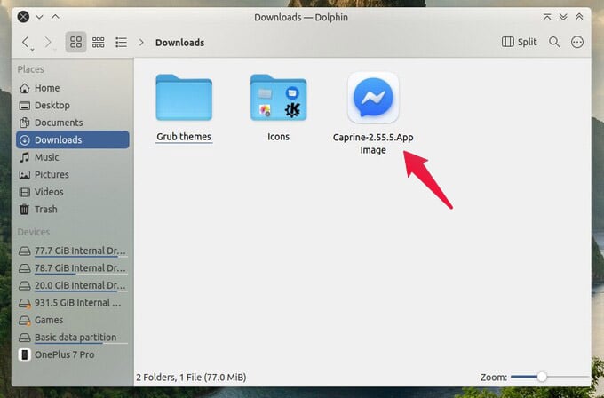Open Pictures in Places sidebar
The image size is (604, 398).
[x=73, y=174]
